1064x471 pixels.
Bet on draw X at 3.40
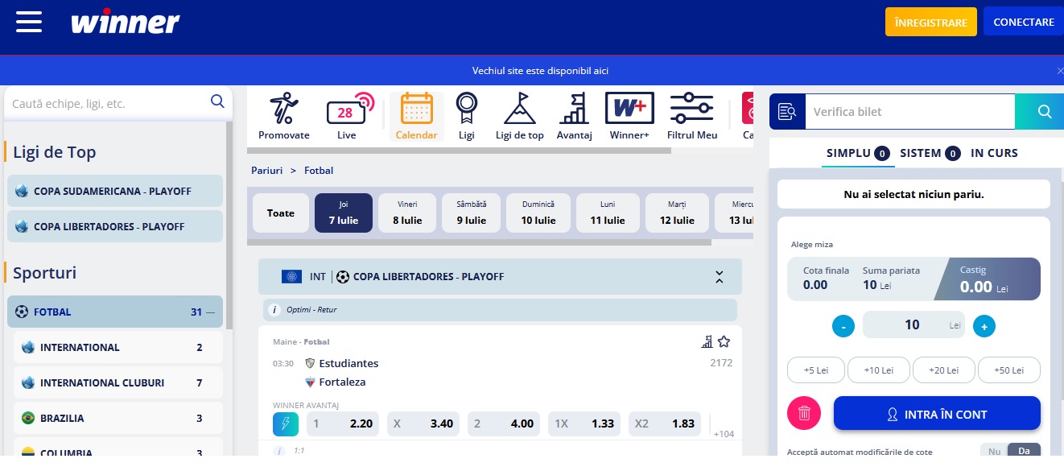tap(424, 423)
